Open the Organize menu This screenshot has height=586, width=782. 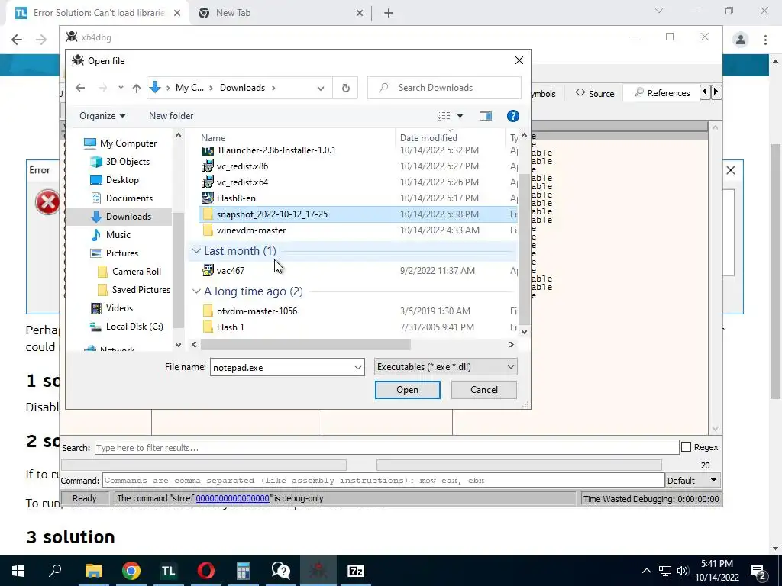pyautogui.click(x=102, y=116)
